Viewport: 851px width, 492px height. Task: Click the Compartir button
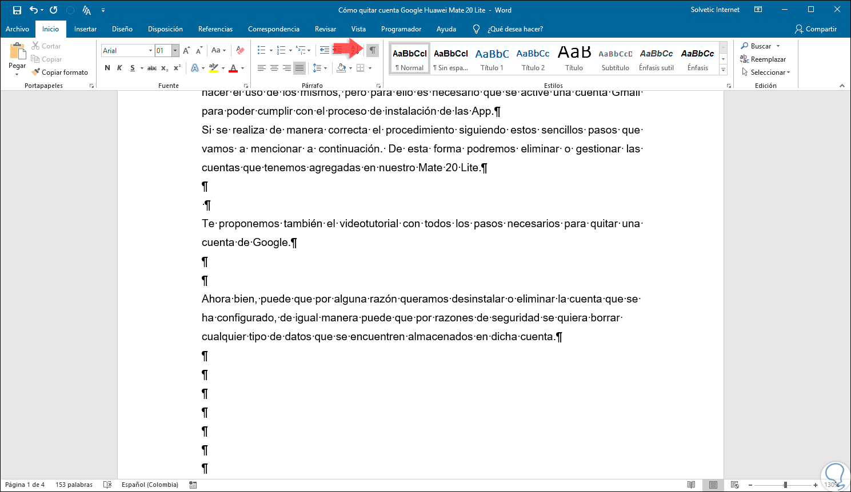[x=816, y=29]
